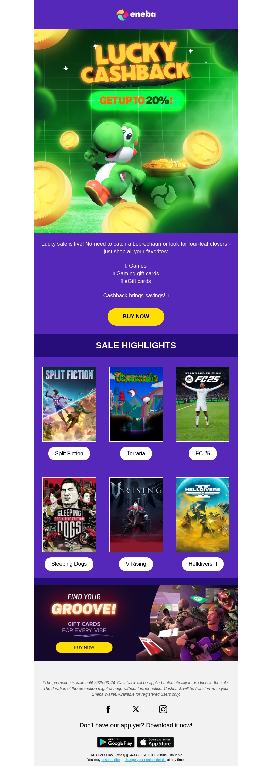This screenshot has width=272, height=773.
Task: Click the Lucky Cashback hero banner
Action: click(x=136, y=131)
